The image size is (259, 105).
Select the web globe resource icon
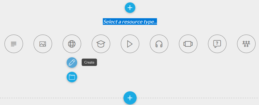tap(72, 44)
